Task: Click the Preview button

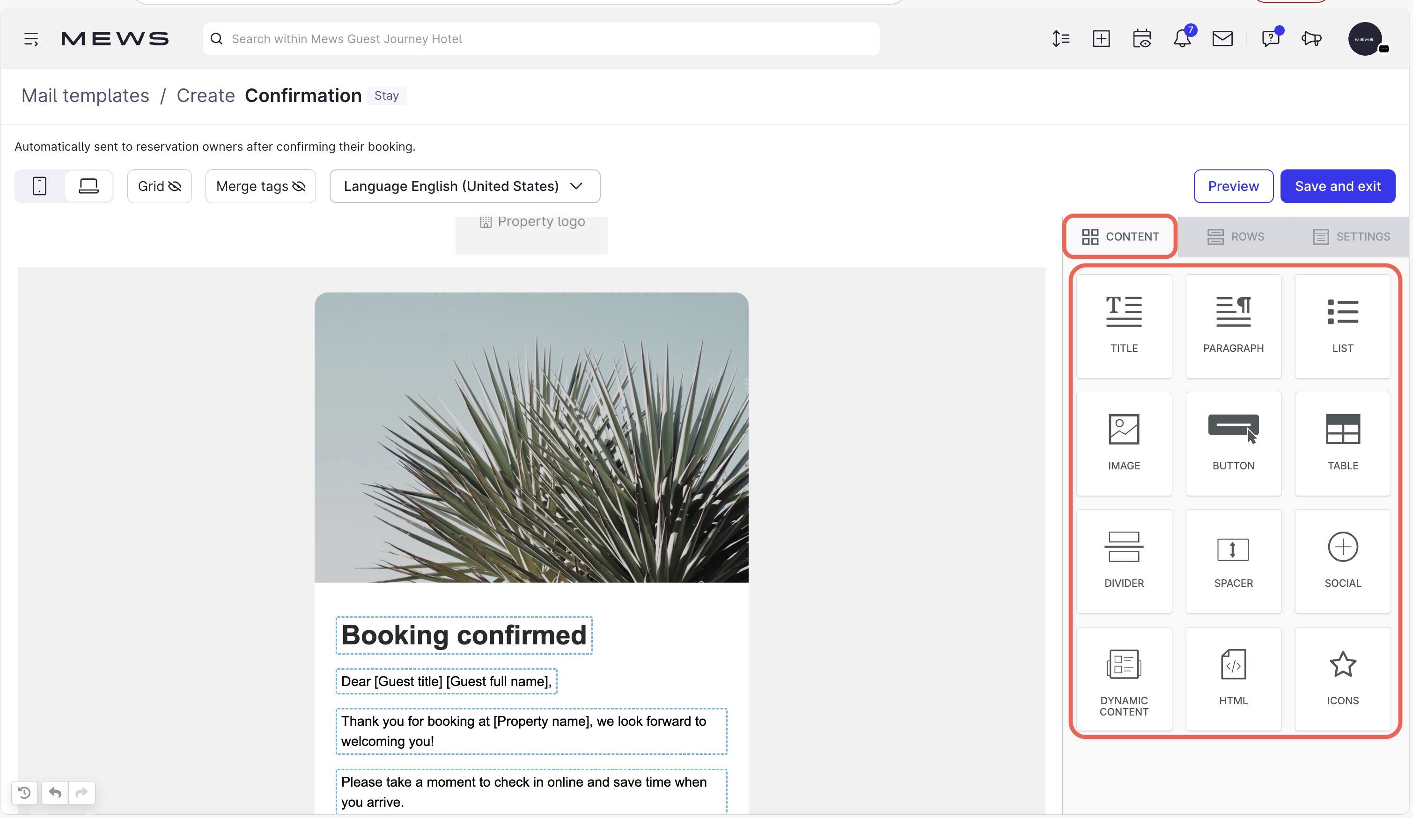Action: point(1233,186)
